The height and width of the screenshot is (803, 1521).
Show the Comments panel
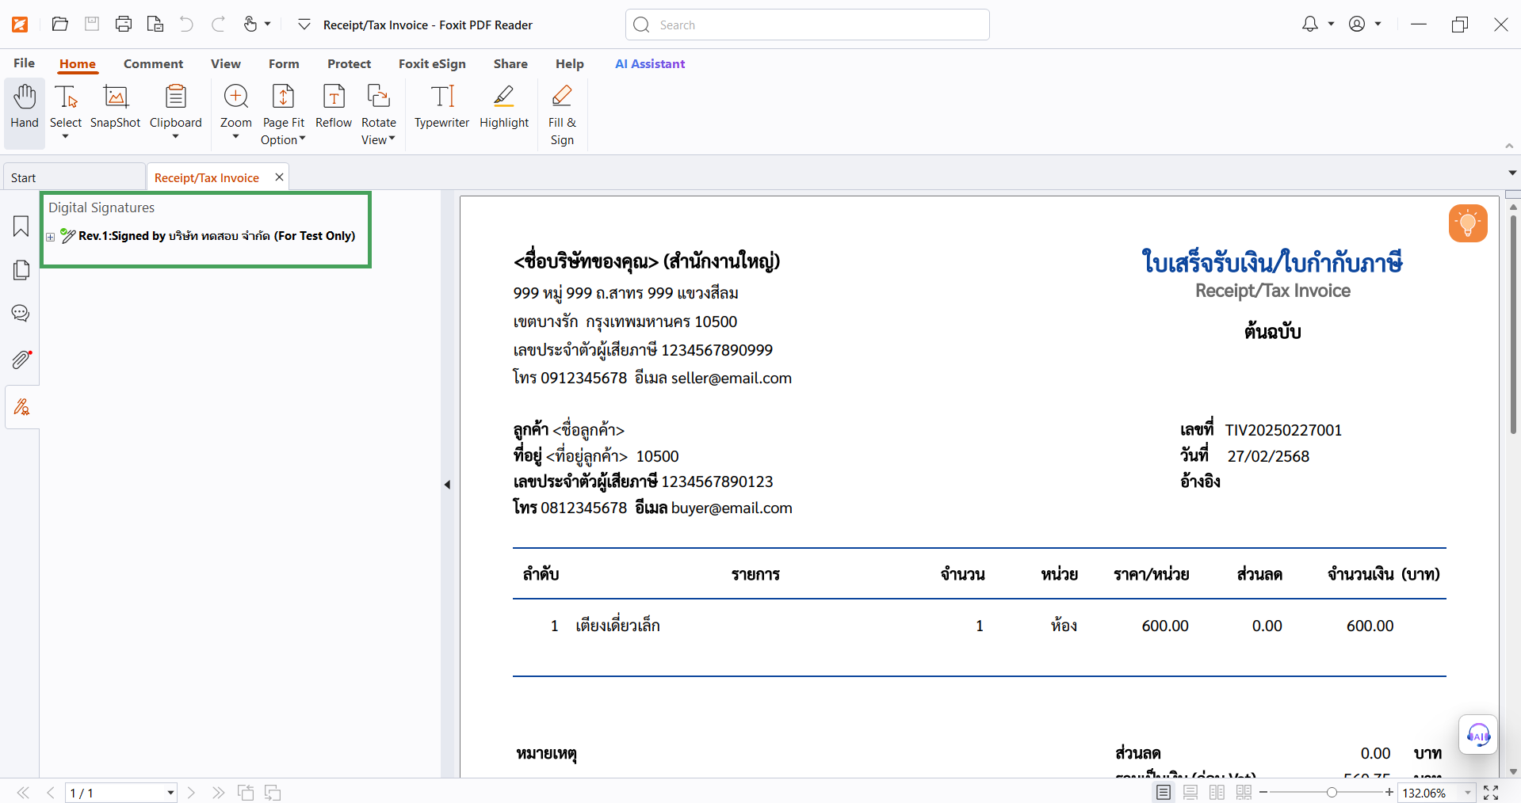(x=21, y=314)
